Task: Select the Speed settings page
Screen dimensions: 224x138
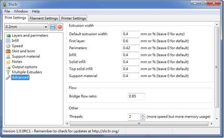Action: (x=17, y=46)
